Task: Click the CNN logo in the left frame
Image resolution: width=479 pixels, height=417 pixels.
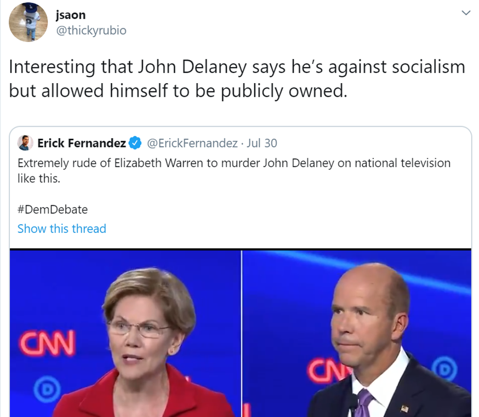Action: [x=46, y=342]
